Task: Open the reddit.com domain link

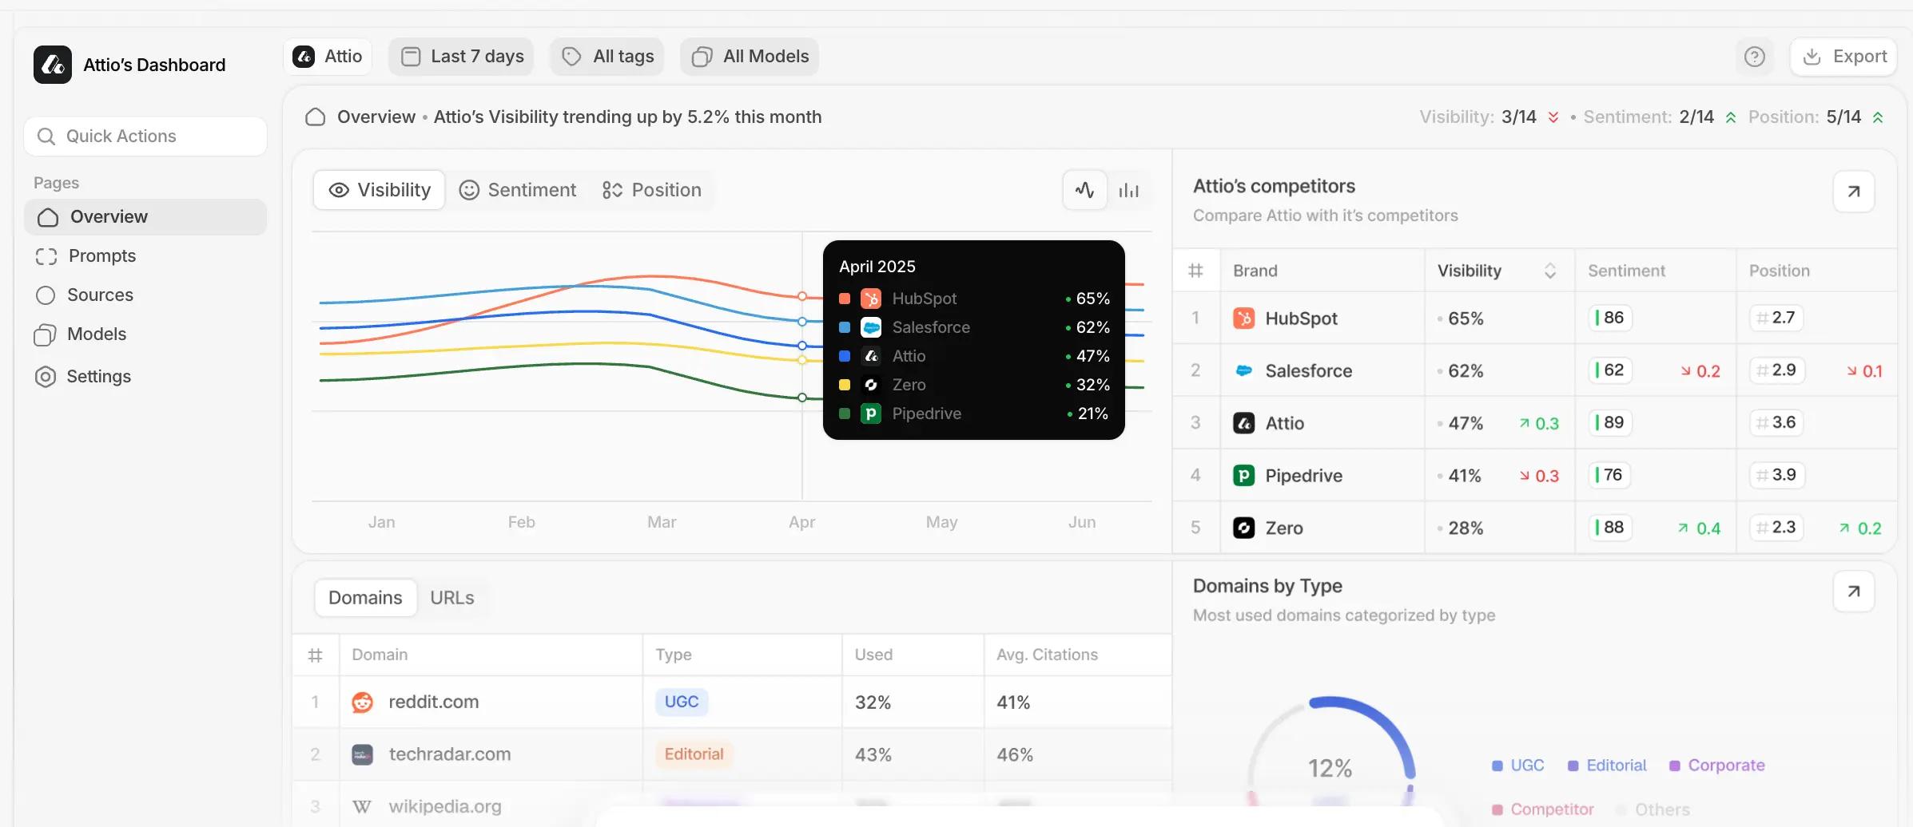Action: point(434,702)
